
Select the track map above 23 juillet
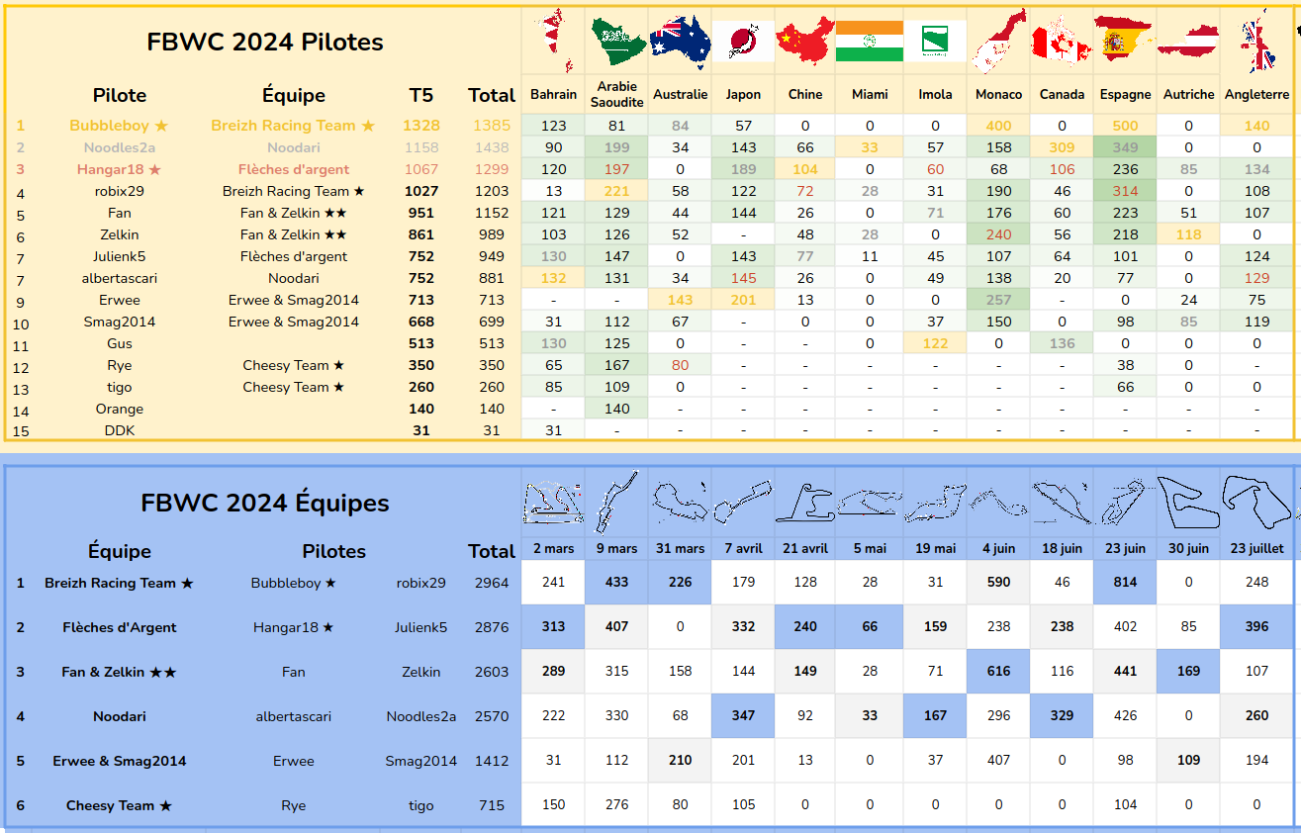pos(1256,501)
